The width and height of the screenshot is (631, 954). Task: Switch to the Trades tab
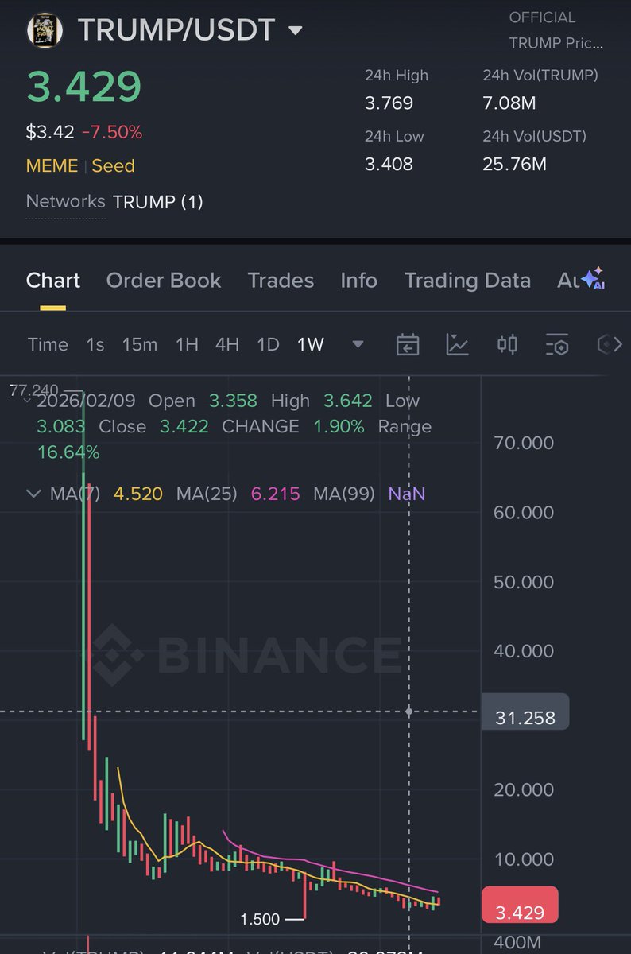(x=281, y=281)
